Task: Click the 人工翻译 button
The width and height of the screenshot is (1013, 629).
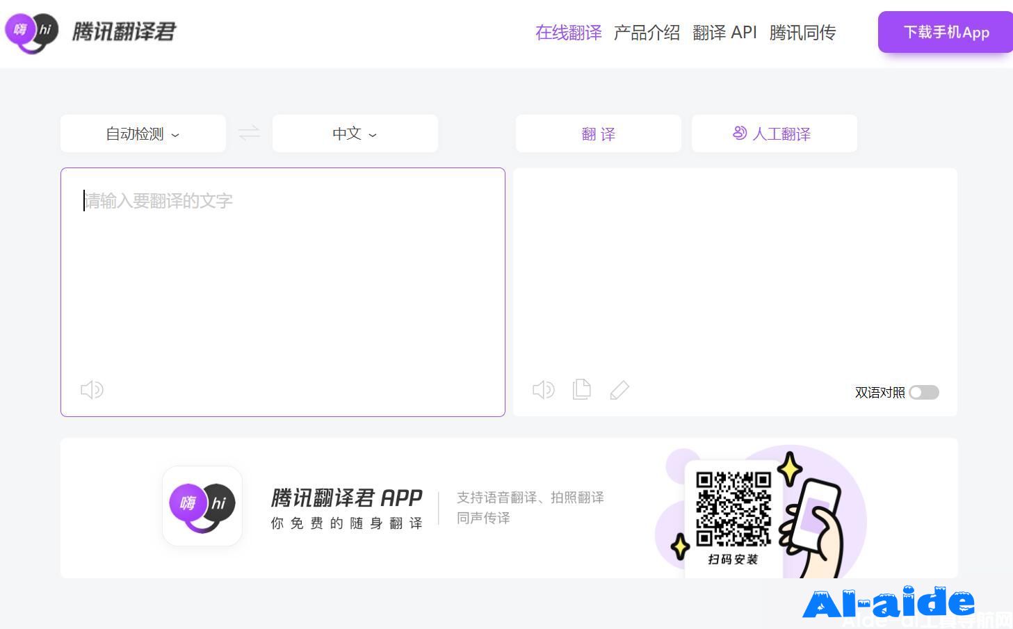Action: point(775,133)
